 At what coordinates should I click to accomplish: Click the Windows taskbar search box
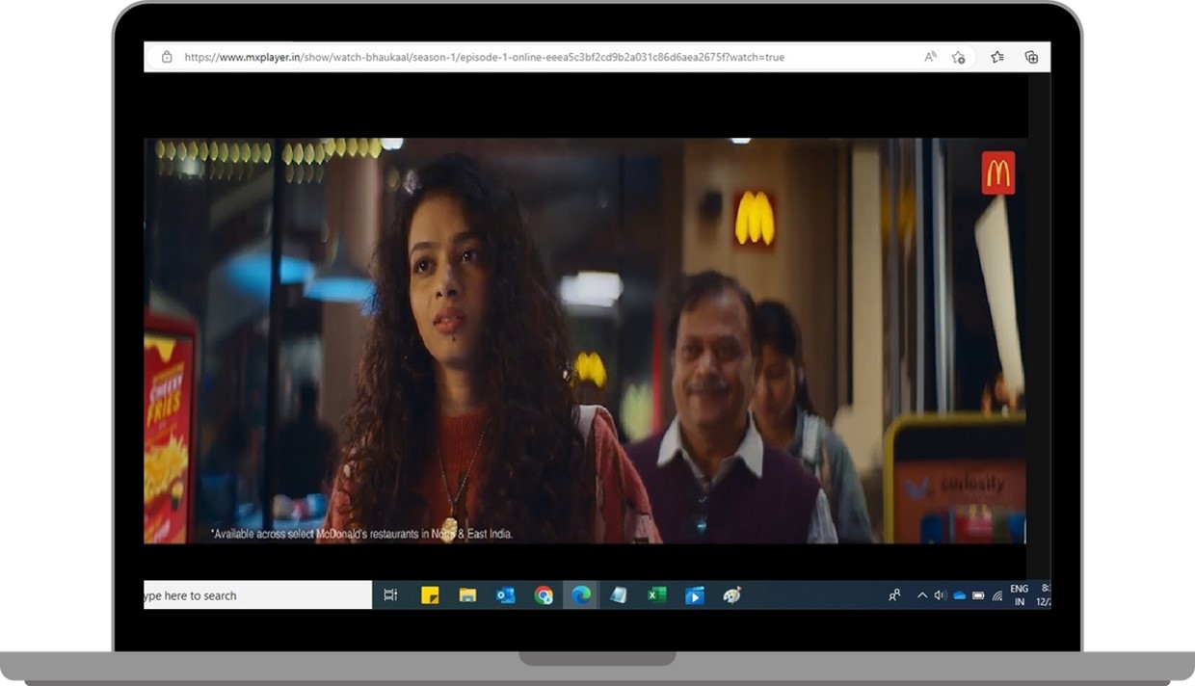click(x=258, y=595)
